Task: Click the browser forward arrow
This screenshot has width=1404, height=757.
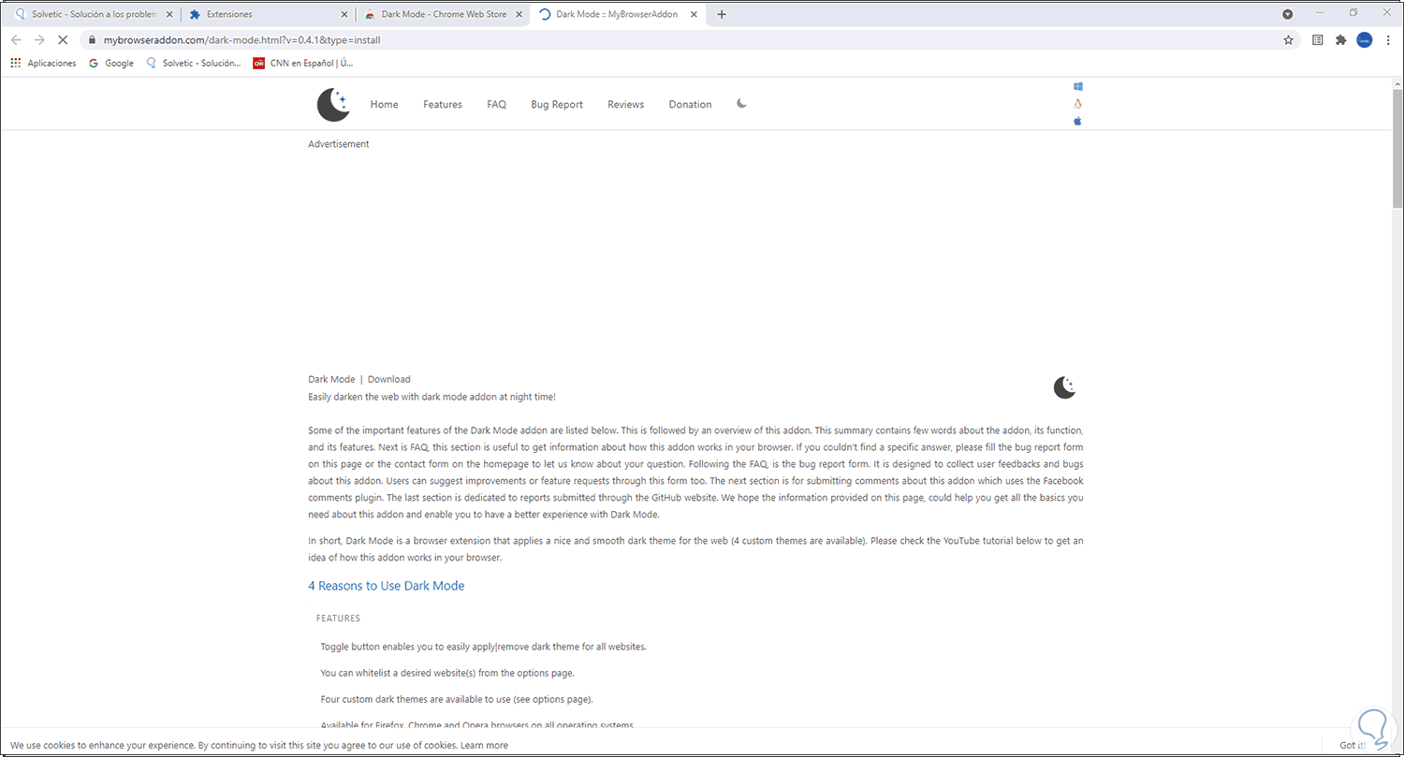Action: [39, 40]
